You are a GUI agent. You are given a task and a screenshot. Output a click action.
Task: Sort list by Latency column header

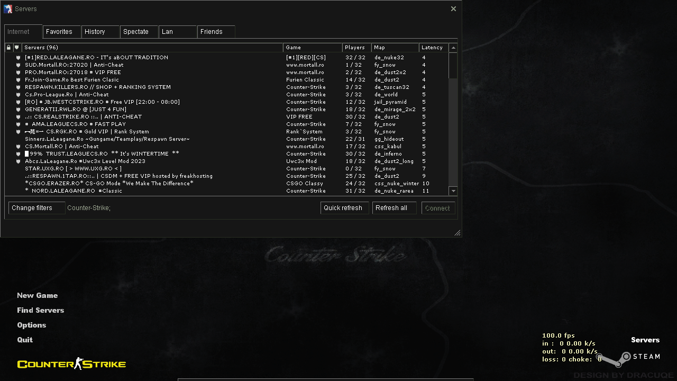433,48
